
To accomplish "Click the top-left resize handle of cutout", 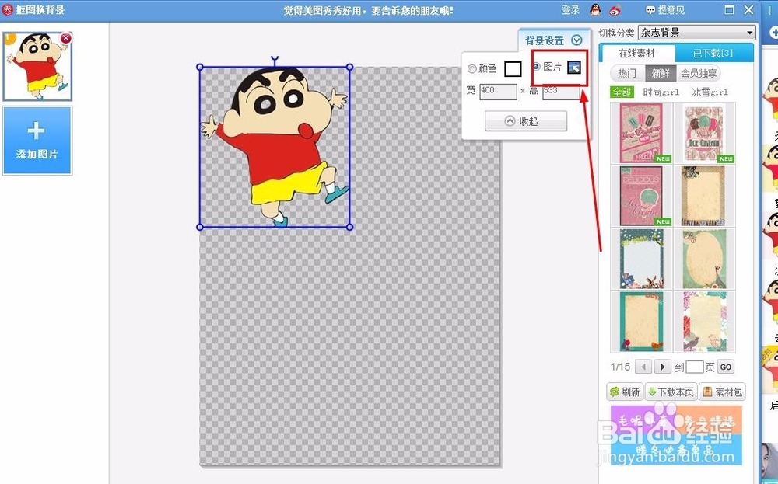I will click(200, 67).
